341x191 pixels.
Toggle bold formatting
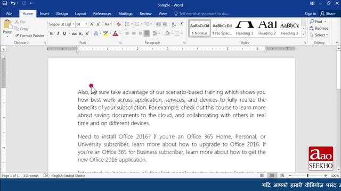(51, 33)
